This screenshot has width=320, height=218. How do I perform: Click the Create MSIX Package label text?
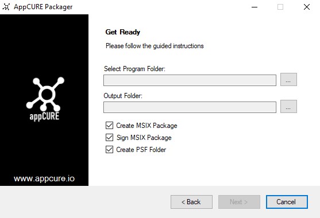click(146, 126)
